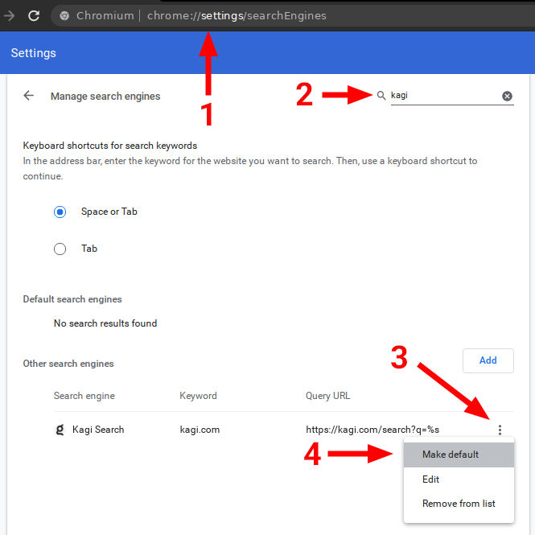Click the Settings header title
Image resolution: width=535 pixels, height=535 pixels.
[x=34, y=53]
